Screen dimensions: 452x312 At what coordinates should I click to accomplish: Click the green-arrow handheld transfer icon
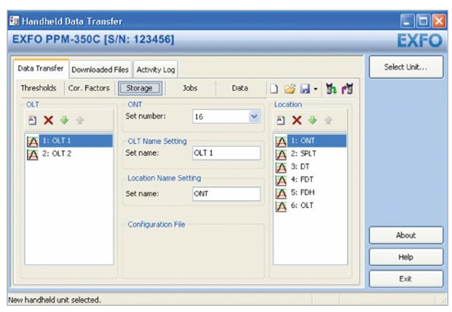331,89
